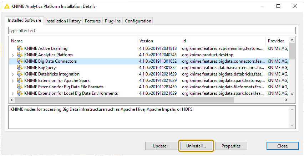Click the list's scroll right arrow
Viewport: 304px width, 156px height.
[x=286, y=100]
